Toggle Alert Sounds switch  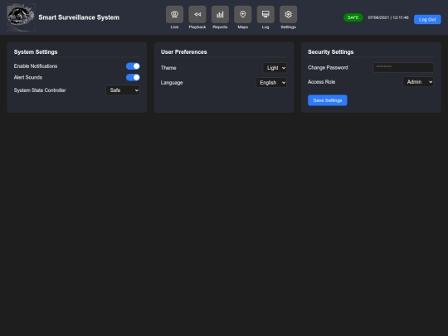click(133, 77)
